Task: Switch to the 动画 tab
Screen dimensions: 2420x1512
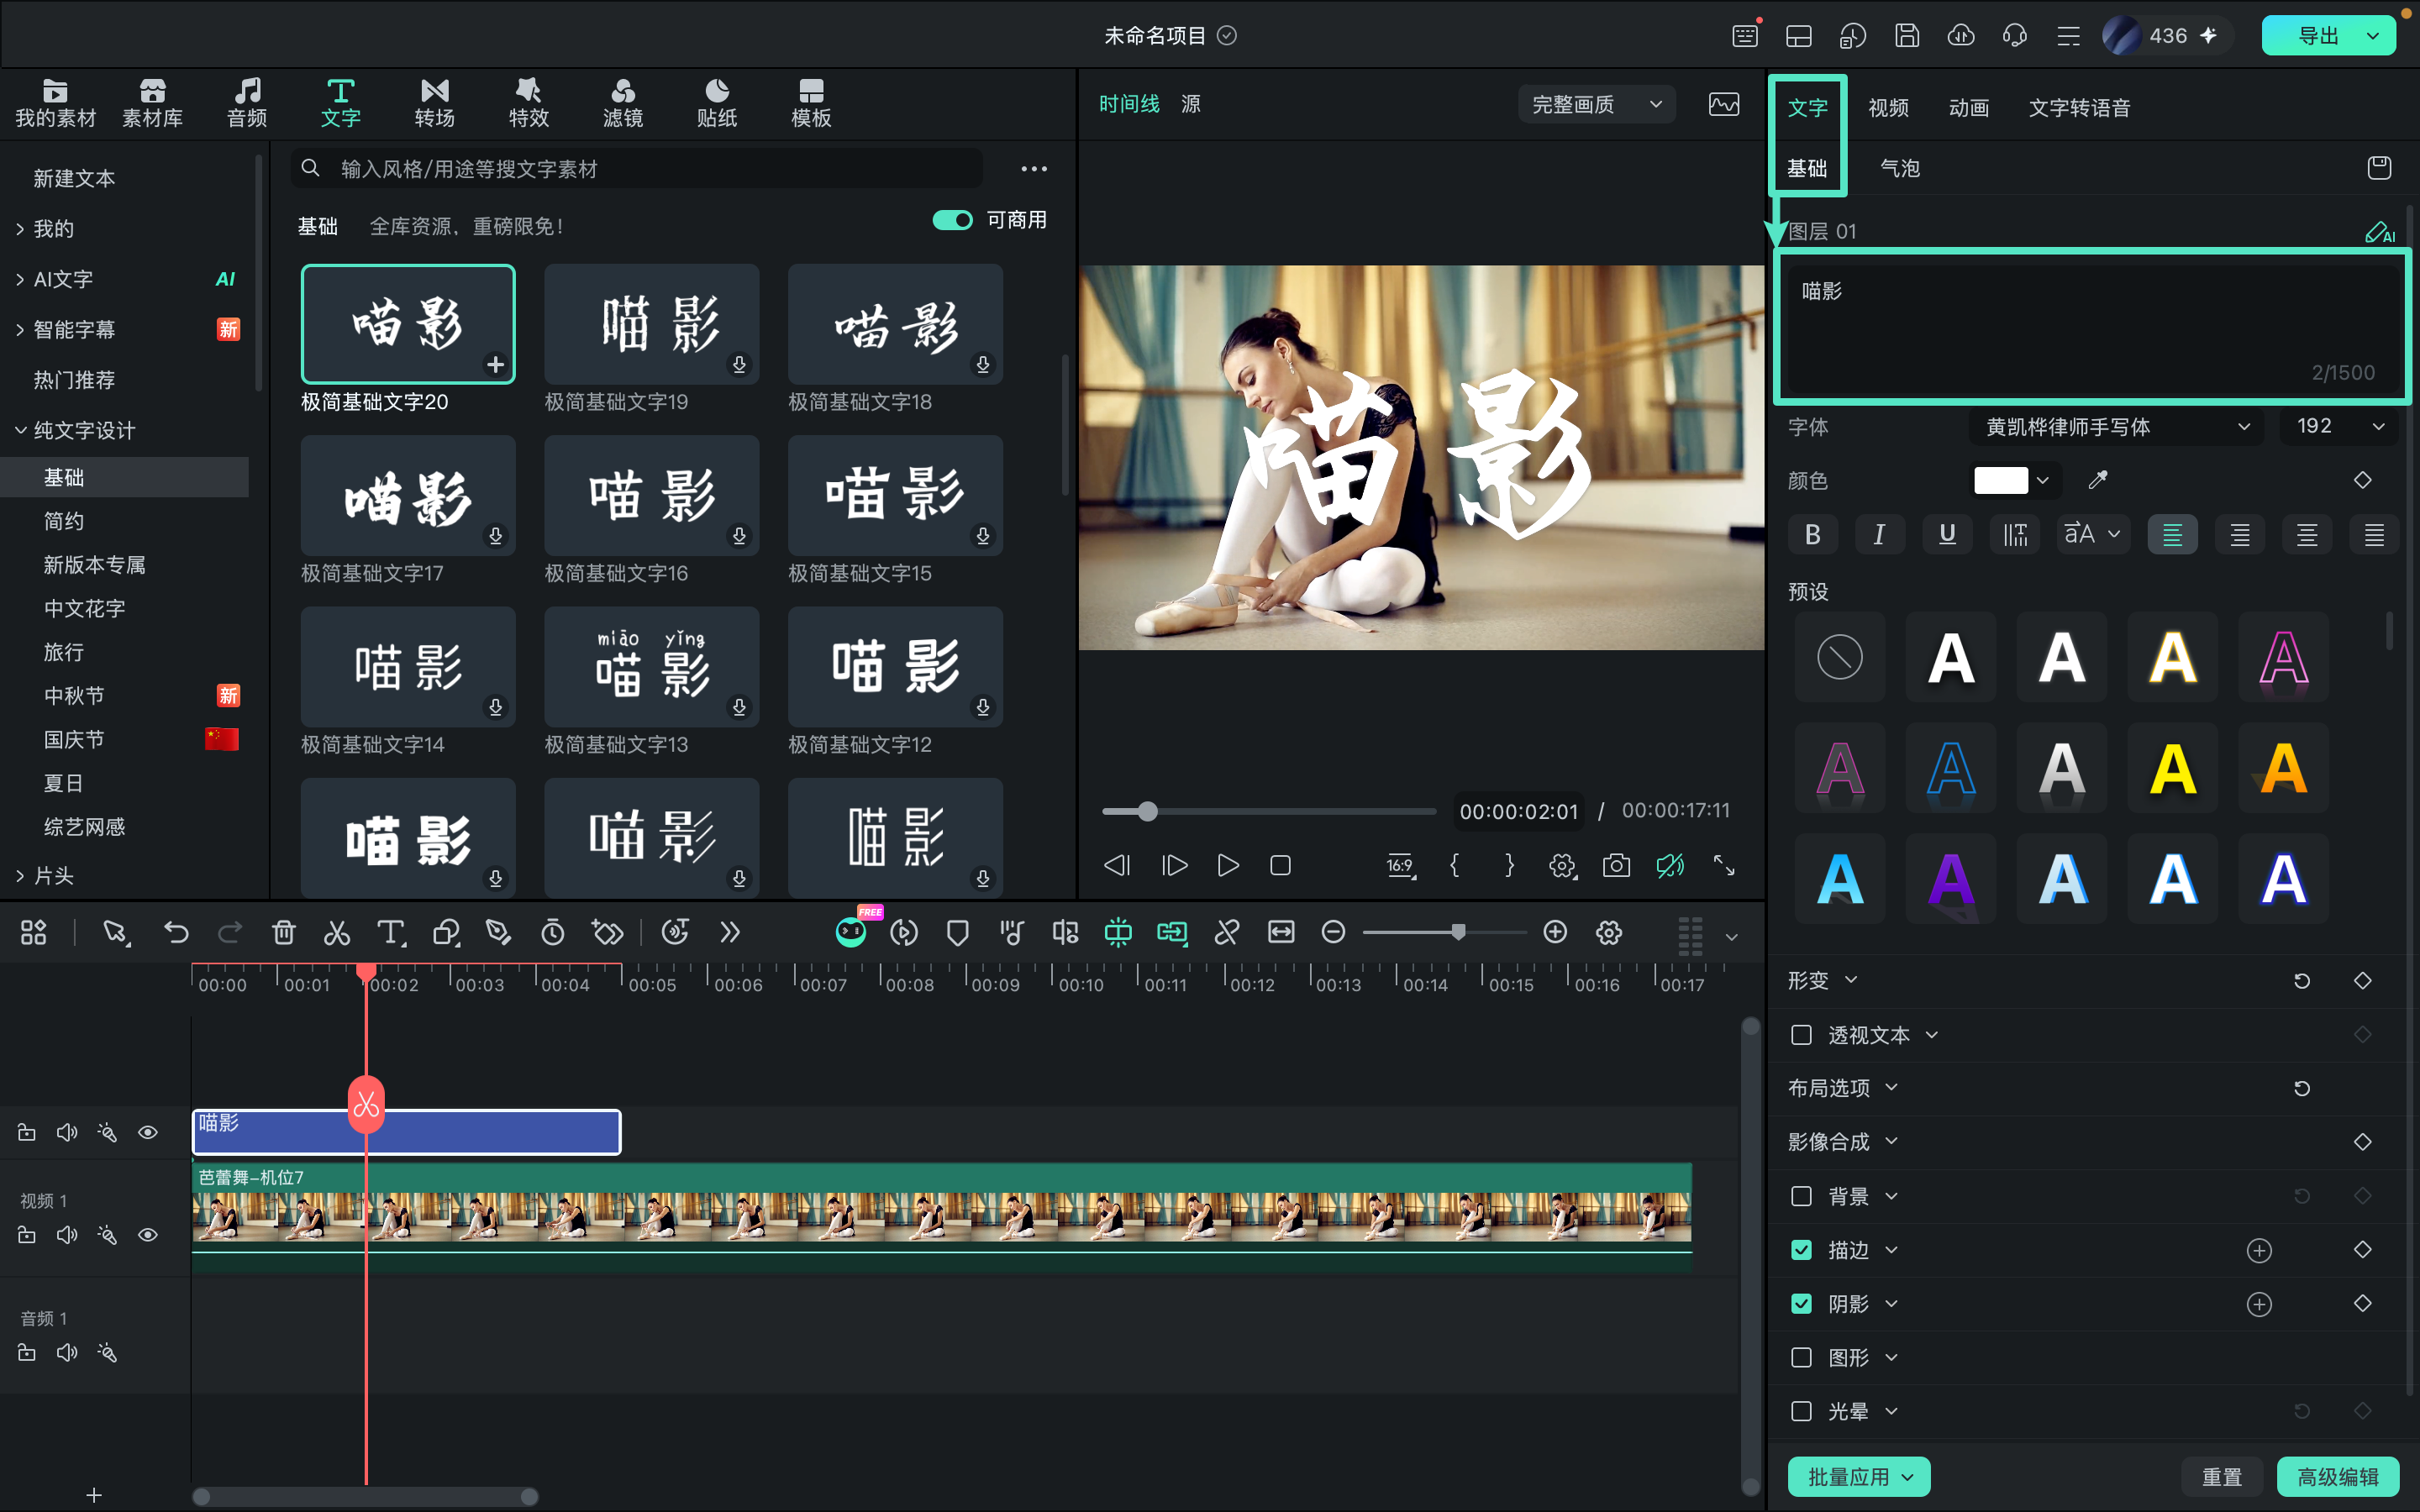Action: (1968, 108)
